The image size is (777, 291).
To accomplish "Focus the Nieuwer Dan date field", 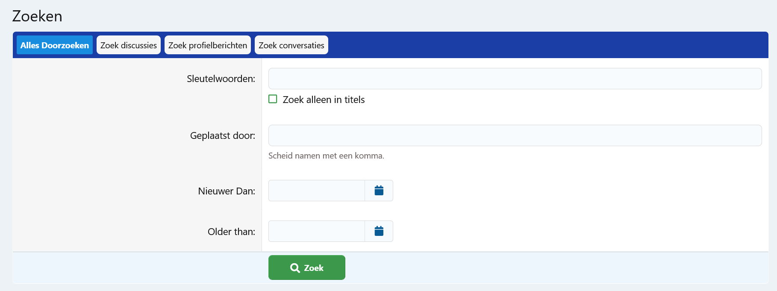I will tap(316, 191).
